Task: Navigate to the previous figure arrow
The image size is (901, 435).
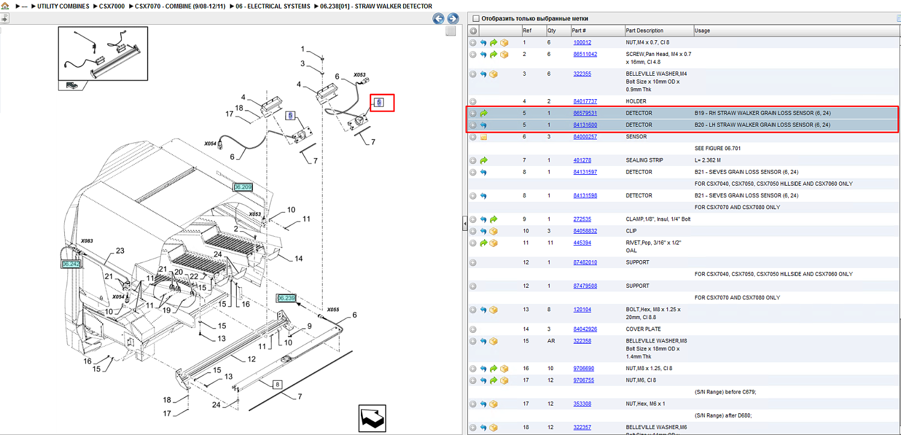Action: click(438, 19)
